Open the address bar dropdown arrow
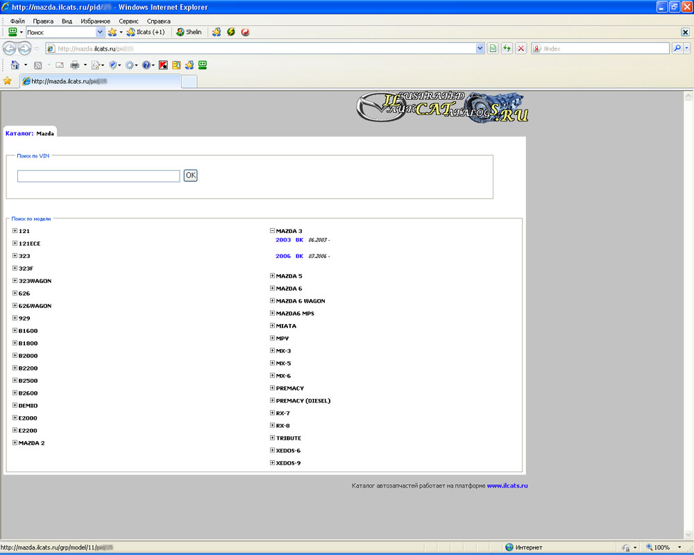This screenshot has height=555, width=694. point(480,49)
